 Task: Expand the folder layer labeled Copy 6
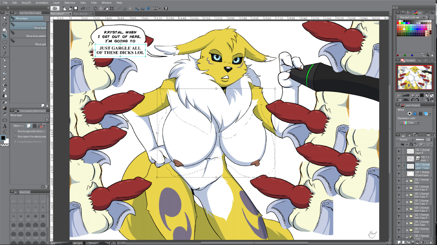(x=407, y=216)
